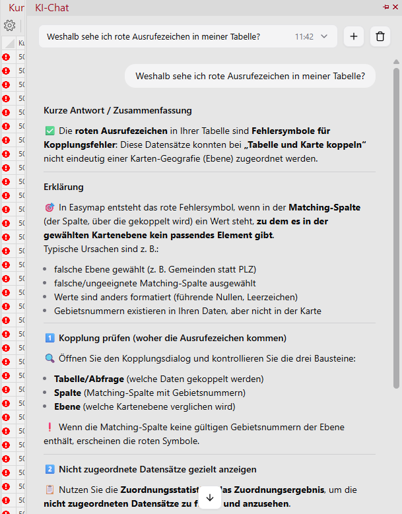Image resolution: width=402 pixels, height=514 pixels.
Task: Close the KI-Chat panel
Action: tap(395, 7)
